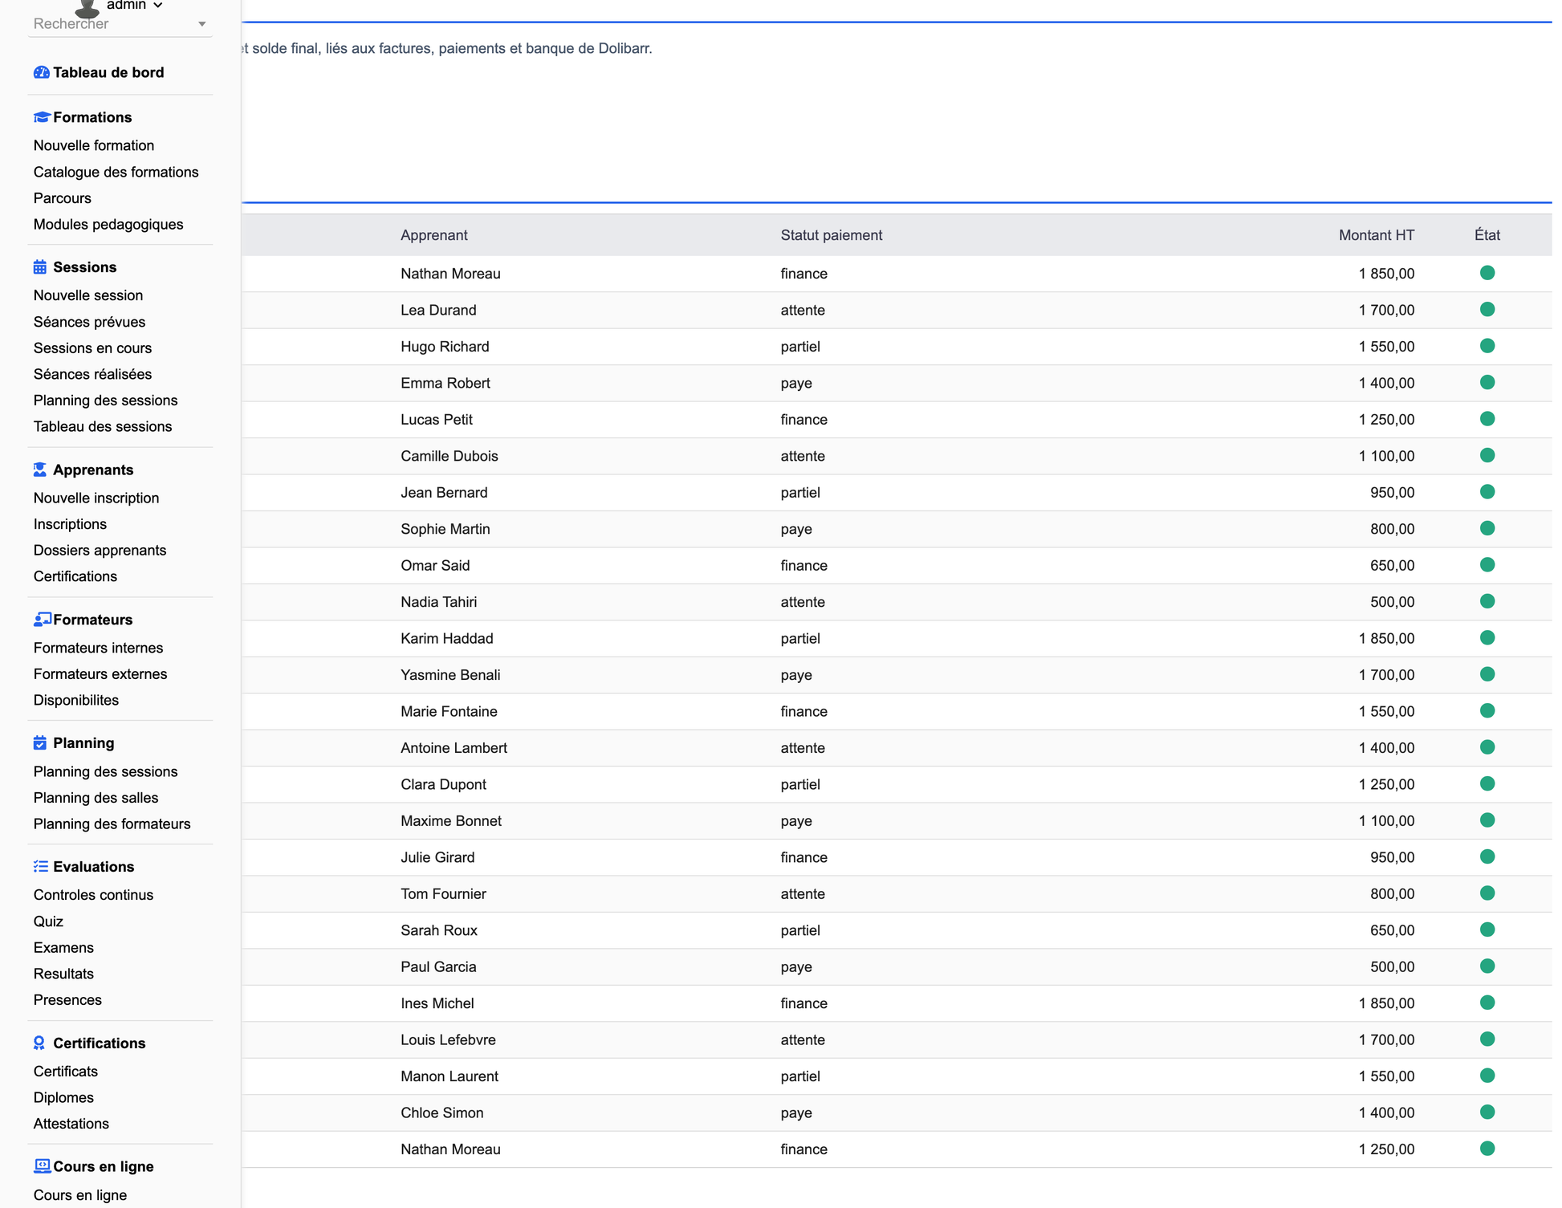
Task: Open Parcours link
Action: coord(63,198)
